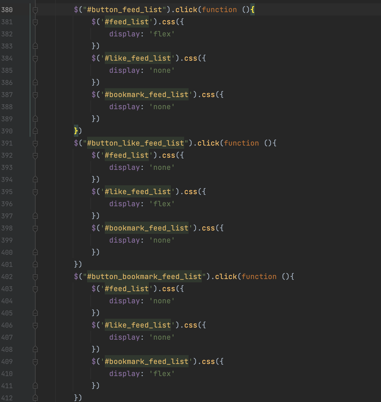Click 'display' property on line 388

click(125, 107)
